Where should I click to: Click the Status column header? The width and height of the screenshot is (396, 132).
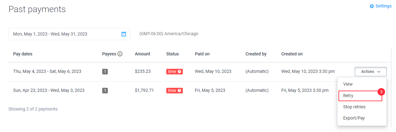pyautogui.click(x=173, y=54)
